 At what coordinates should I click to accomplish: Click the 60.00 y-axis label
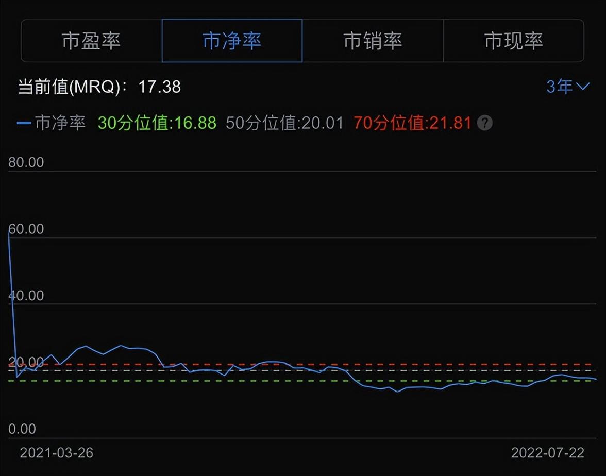click(x=26, y=229)
